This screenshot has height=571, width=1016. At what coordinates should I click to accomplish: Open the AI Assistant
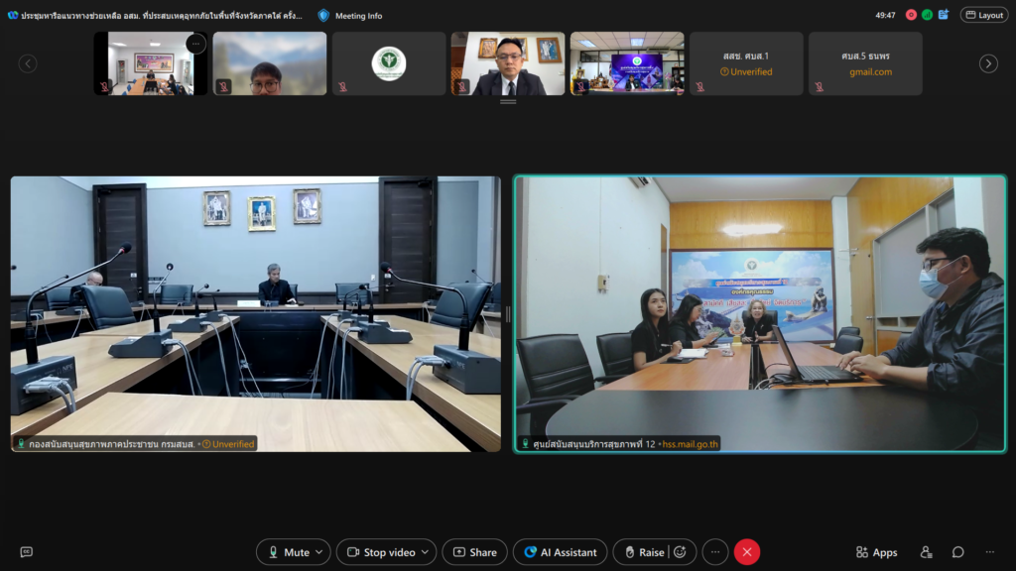coord(560,552)
